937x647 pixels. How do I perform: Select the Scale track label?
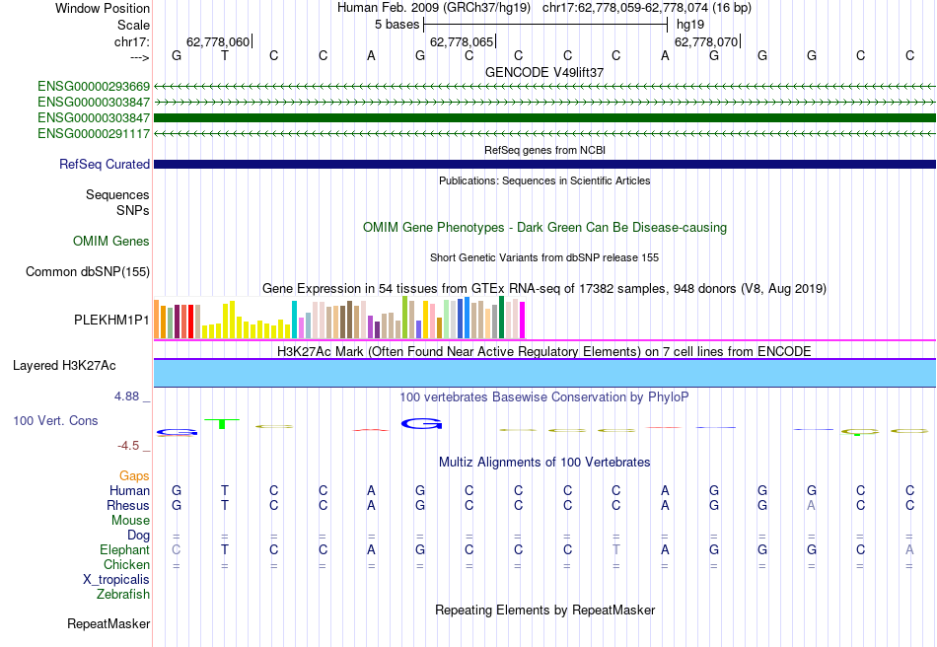coord(133,25)
